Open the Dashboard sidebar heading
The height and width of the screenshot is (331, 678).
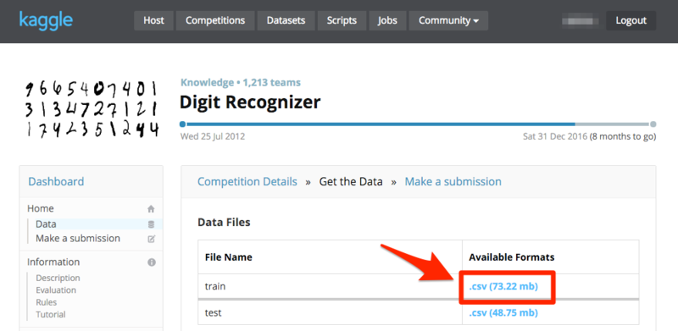pos(56,181)
